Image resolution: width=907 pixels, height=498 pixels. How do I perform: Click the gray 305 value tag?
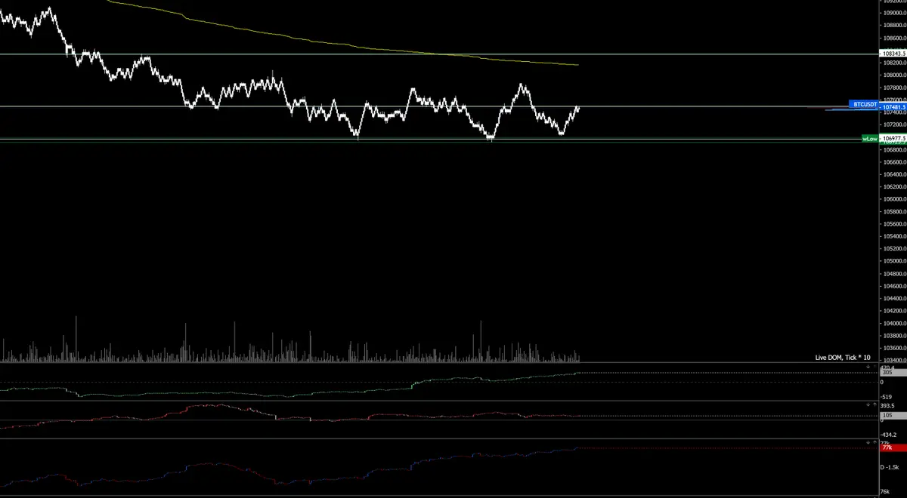(x=893, y=372)
